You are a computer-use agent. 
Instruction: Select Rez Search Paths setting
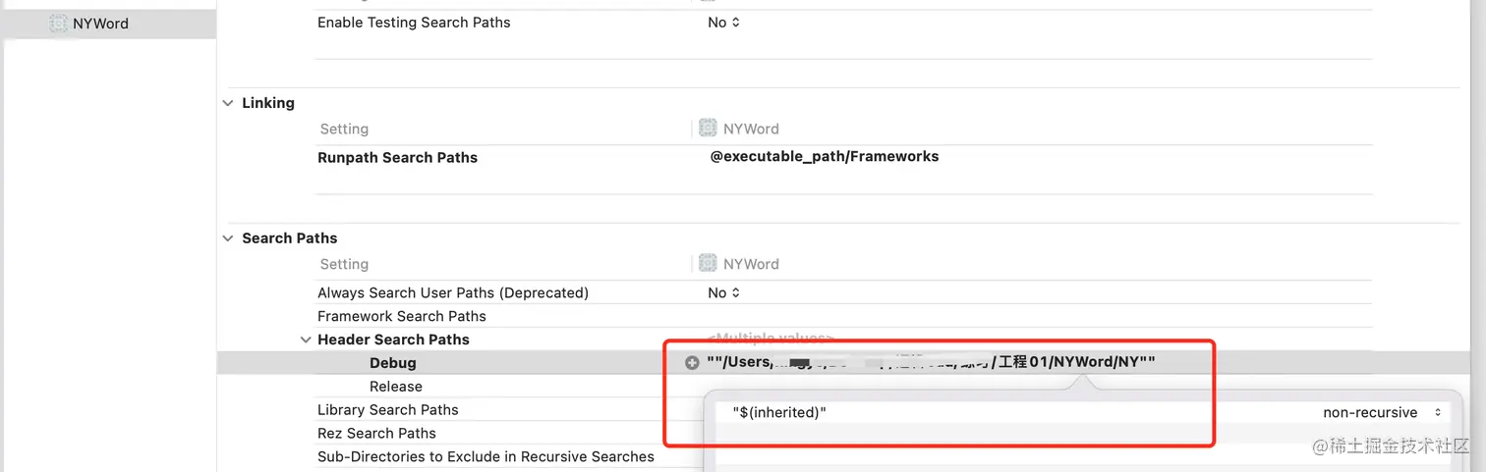pyautogui.click(x=376, y=433)
